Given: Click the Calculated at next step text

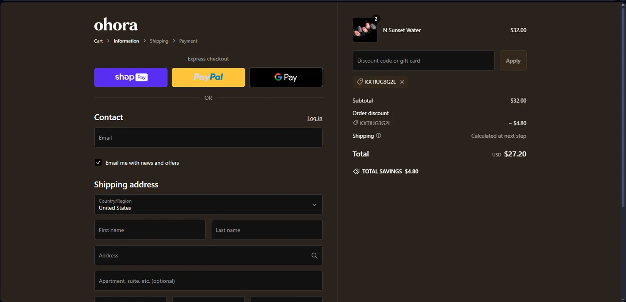Looking at the screenshot, I should click(499, 136).
